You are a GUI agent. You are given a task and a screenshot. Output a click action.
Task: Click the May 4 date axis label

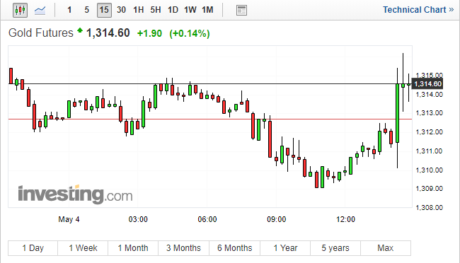[x=69, y=219]
